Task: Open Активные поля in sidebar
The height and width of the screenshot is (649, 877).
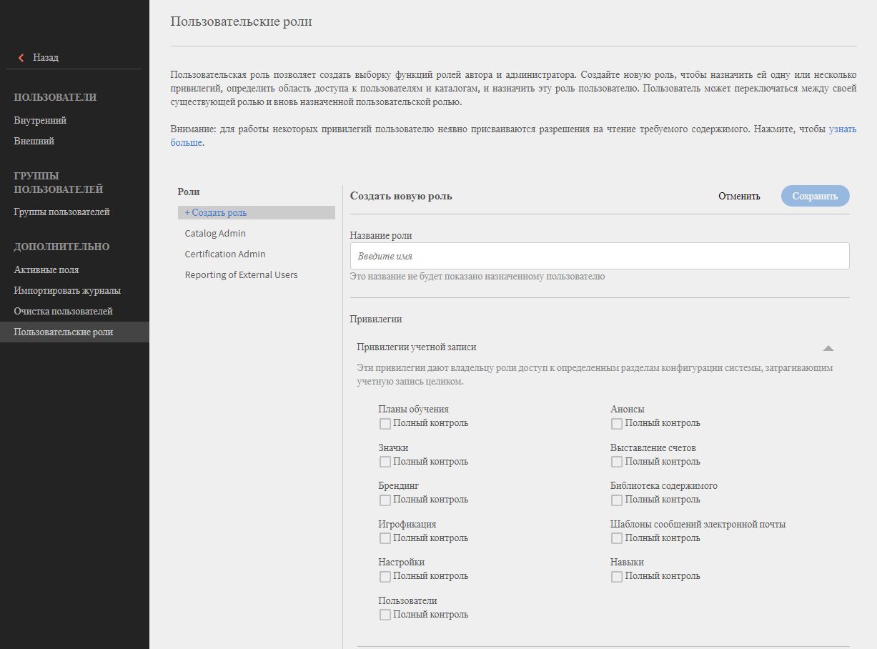Action: (x=46, y=270)
